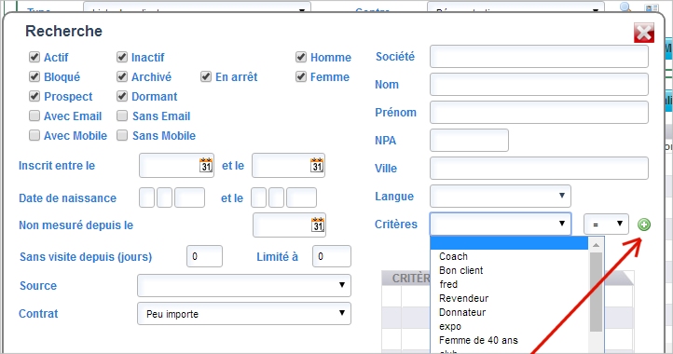Open calendar for 'et le' end date
Viewport: 673px width, 354px height.
click(x=317, y=165)
